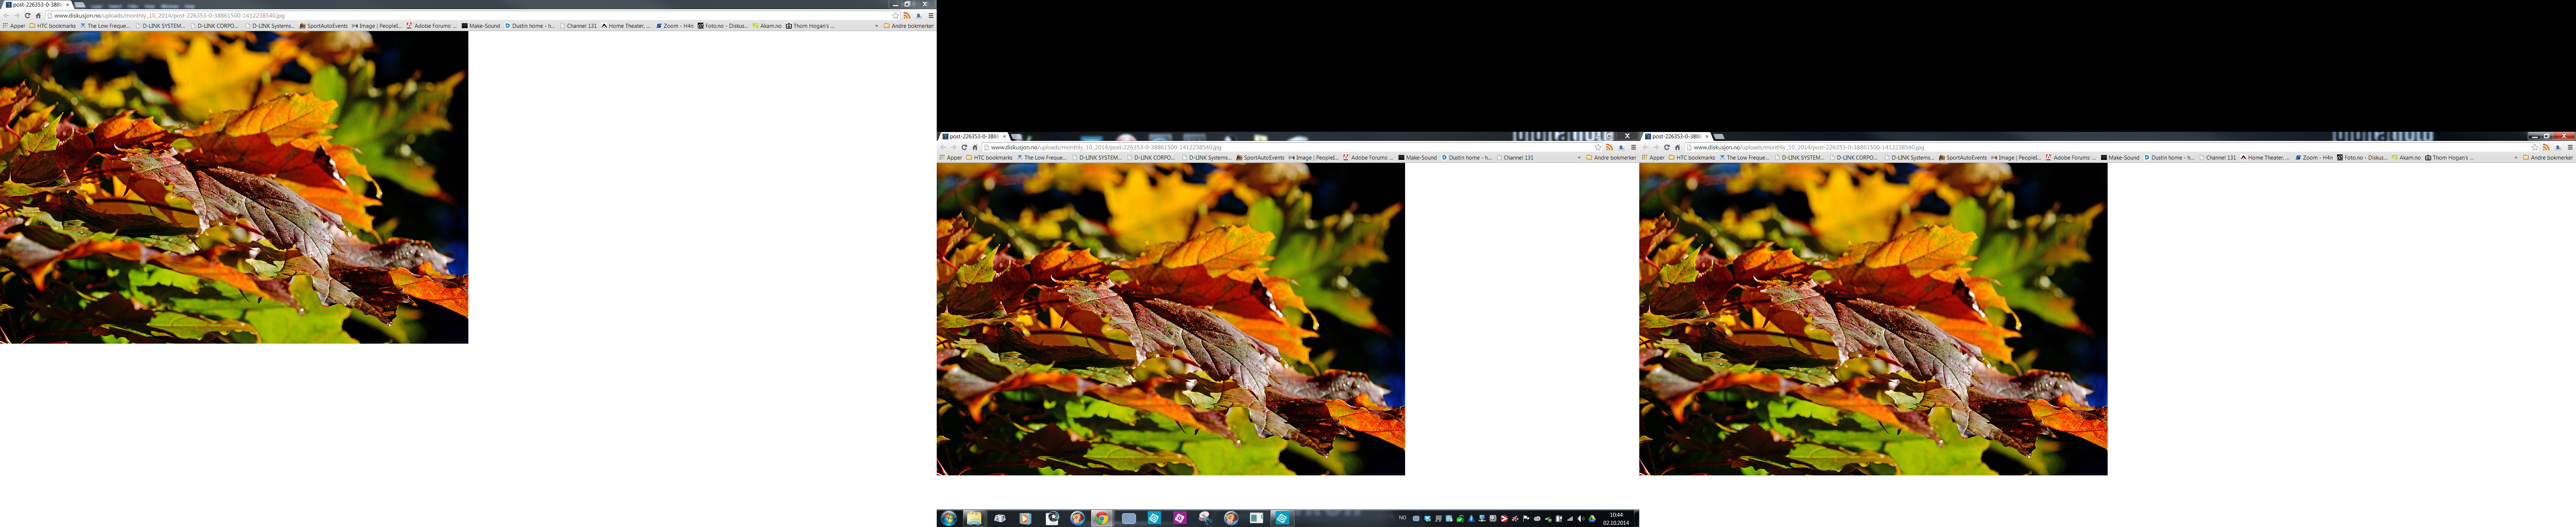
Task: Go to home page in right Chrome window
Action: coord(1678,147)
